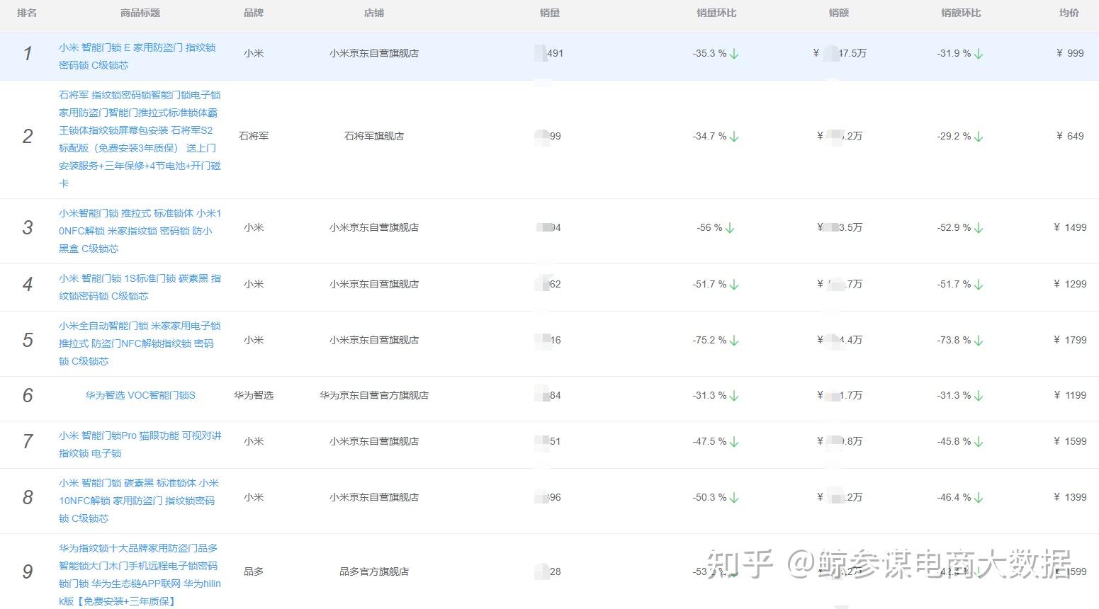This screenshot has width=1099, height=609.
Task: Click sales change value '-56 %'
Action: click(x=709, y=227)
